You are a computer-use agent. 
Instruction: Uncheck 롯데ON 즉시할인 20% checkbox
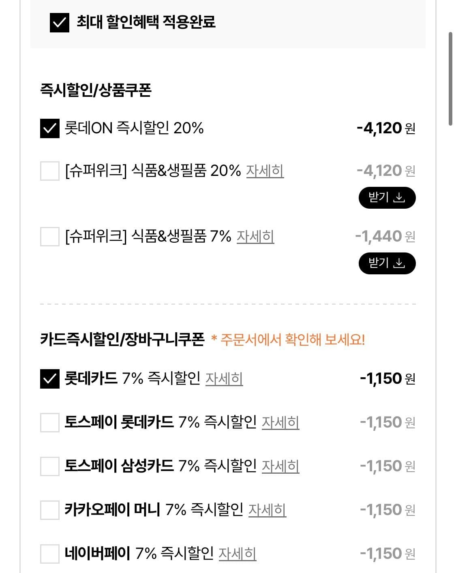click(x=50, y=128)
